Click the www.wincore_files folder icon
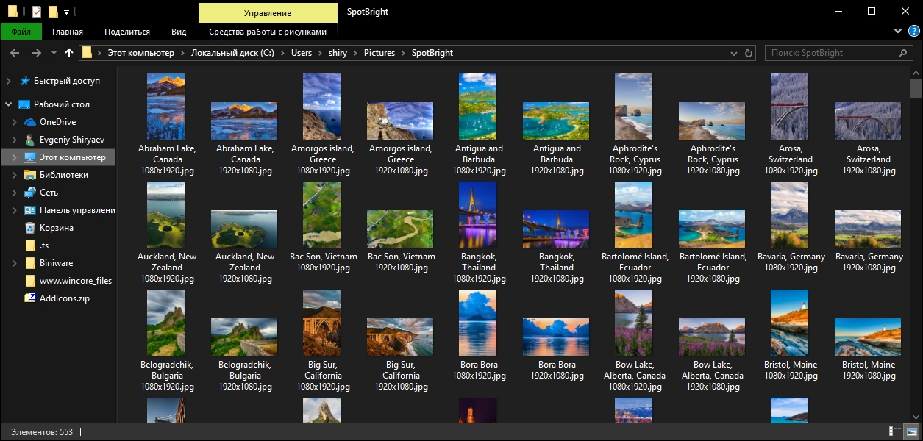Viewport: 923px width, 441px height. (30, 281)
